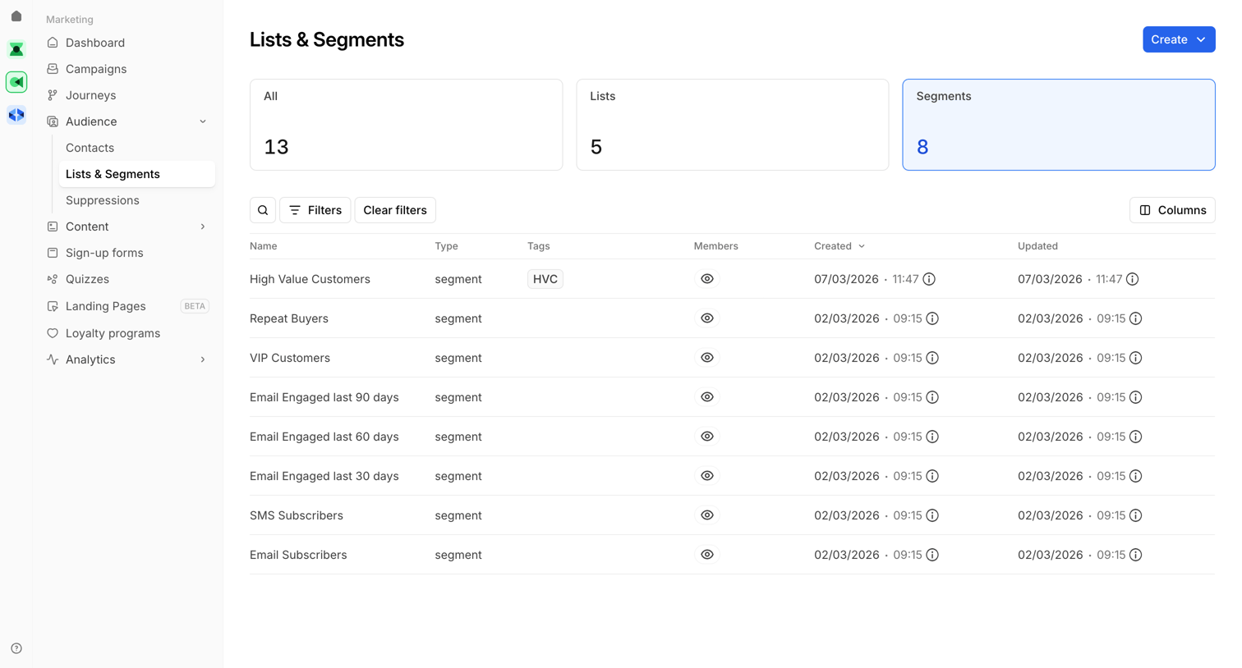The width and height of the screenshot is (1242, 668).
Task: Show created info for Email Engaged last 30 days
Action: [x=932, y=476]
